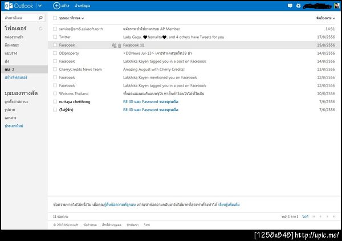Open the messaging chat bubble icon
This screenshot has height=241, width=342.
tap(290, 6)
